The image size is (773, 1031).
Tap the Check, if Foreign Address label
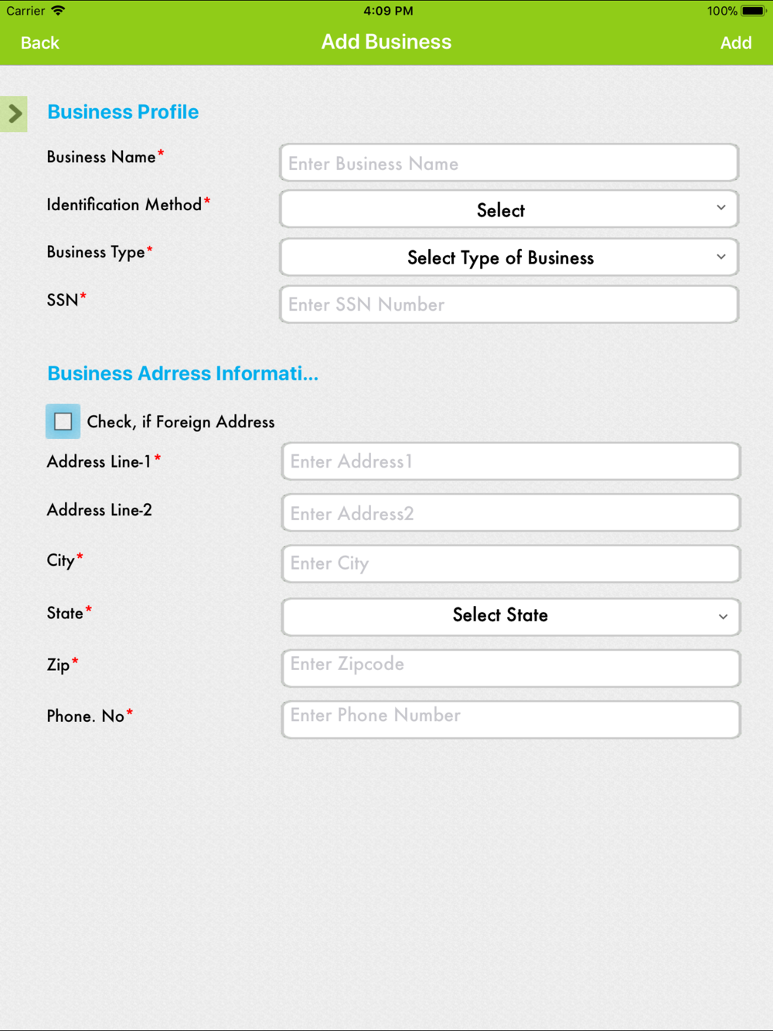tap(181, 422)
